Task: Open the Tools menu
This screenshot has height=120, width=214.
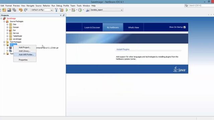Action: 79,6
